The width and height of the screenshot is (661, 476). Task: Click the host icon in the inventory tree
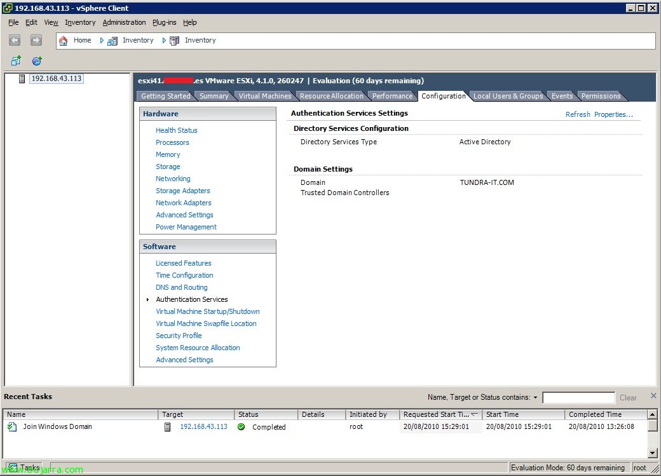click(22, 78)
